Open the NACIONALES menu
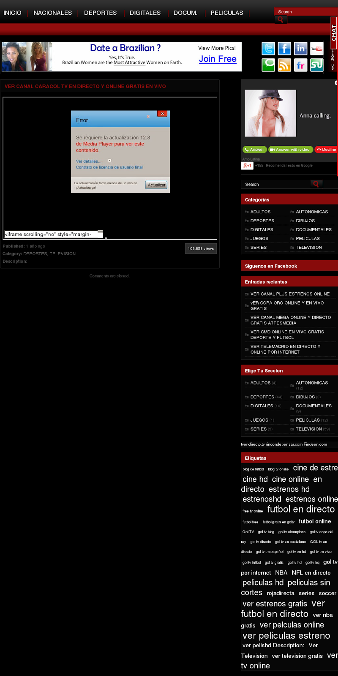The width and height of the screenshot is (338, 676). click(53, 13)
